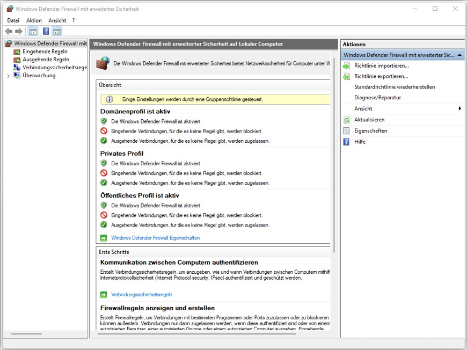Click Standardrichtlinie wiederherstellen action
Image resolution: width=467 pixels, height=350 pixels.
tap(395, 87)
